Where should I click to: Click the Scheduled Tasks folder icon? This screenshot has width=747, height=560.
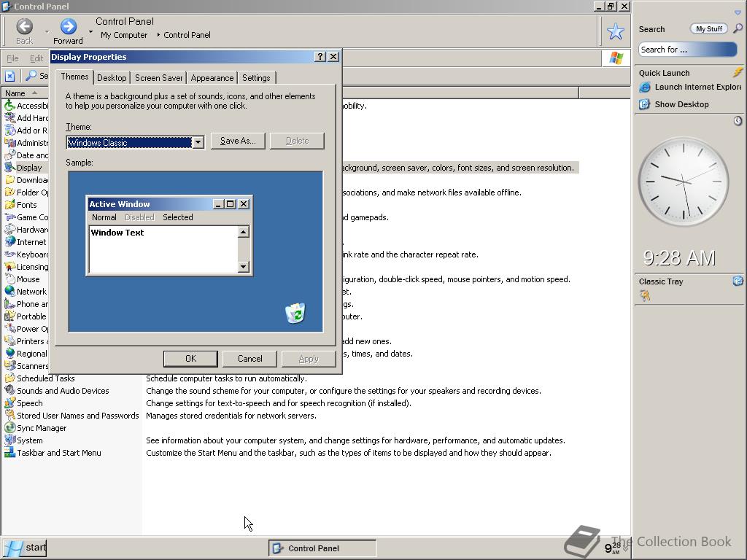click(9, 378)
